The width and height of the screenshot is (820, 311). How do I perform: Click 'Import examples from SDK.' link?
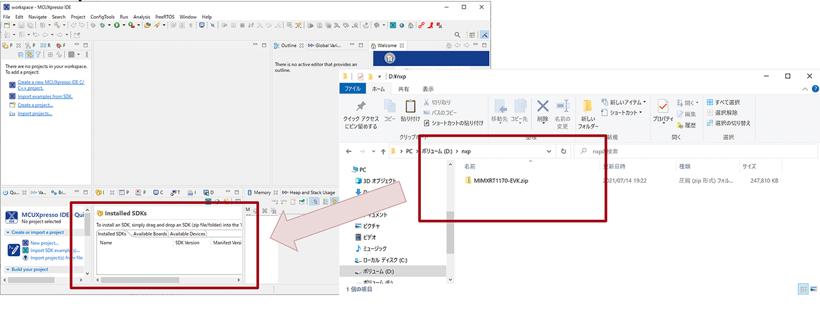click(x=45, y=96)
